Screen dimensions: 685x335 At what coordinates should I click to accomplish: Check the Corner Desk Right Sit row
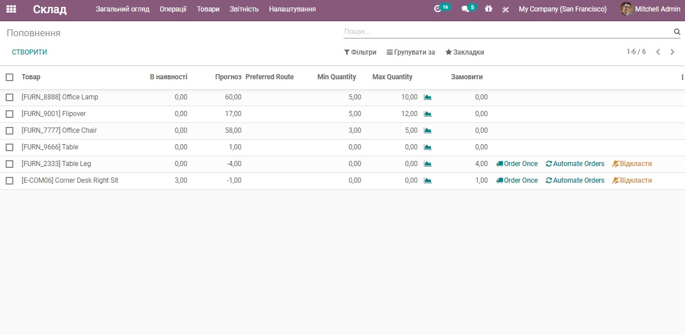pyautogui.click(x=9, y=180)
